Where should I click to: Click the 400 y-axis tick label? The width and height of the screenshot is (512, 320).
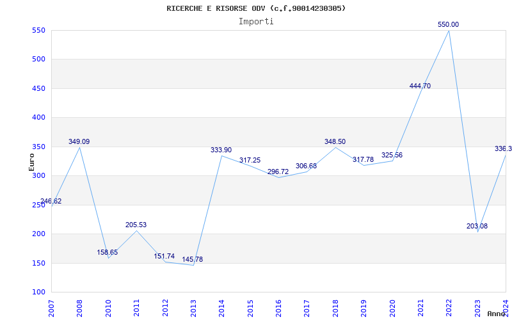coord(38,118)
